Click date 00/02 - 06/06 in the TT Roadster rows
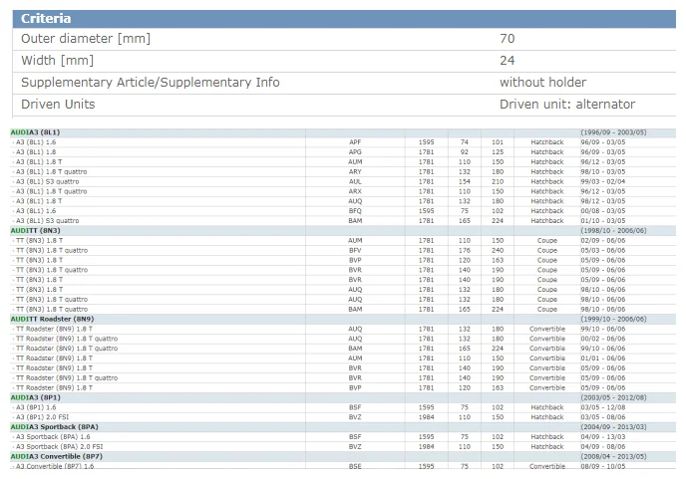The image size is (686, 479). tap(603, 339)
